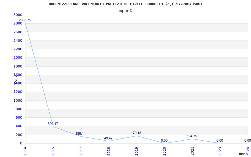251x157 pixels.
Task: Select the 2805.75 data point label
Action: coord(25,20)
